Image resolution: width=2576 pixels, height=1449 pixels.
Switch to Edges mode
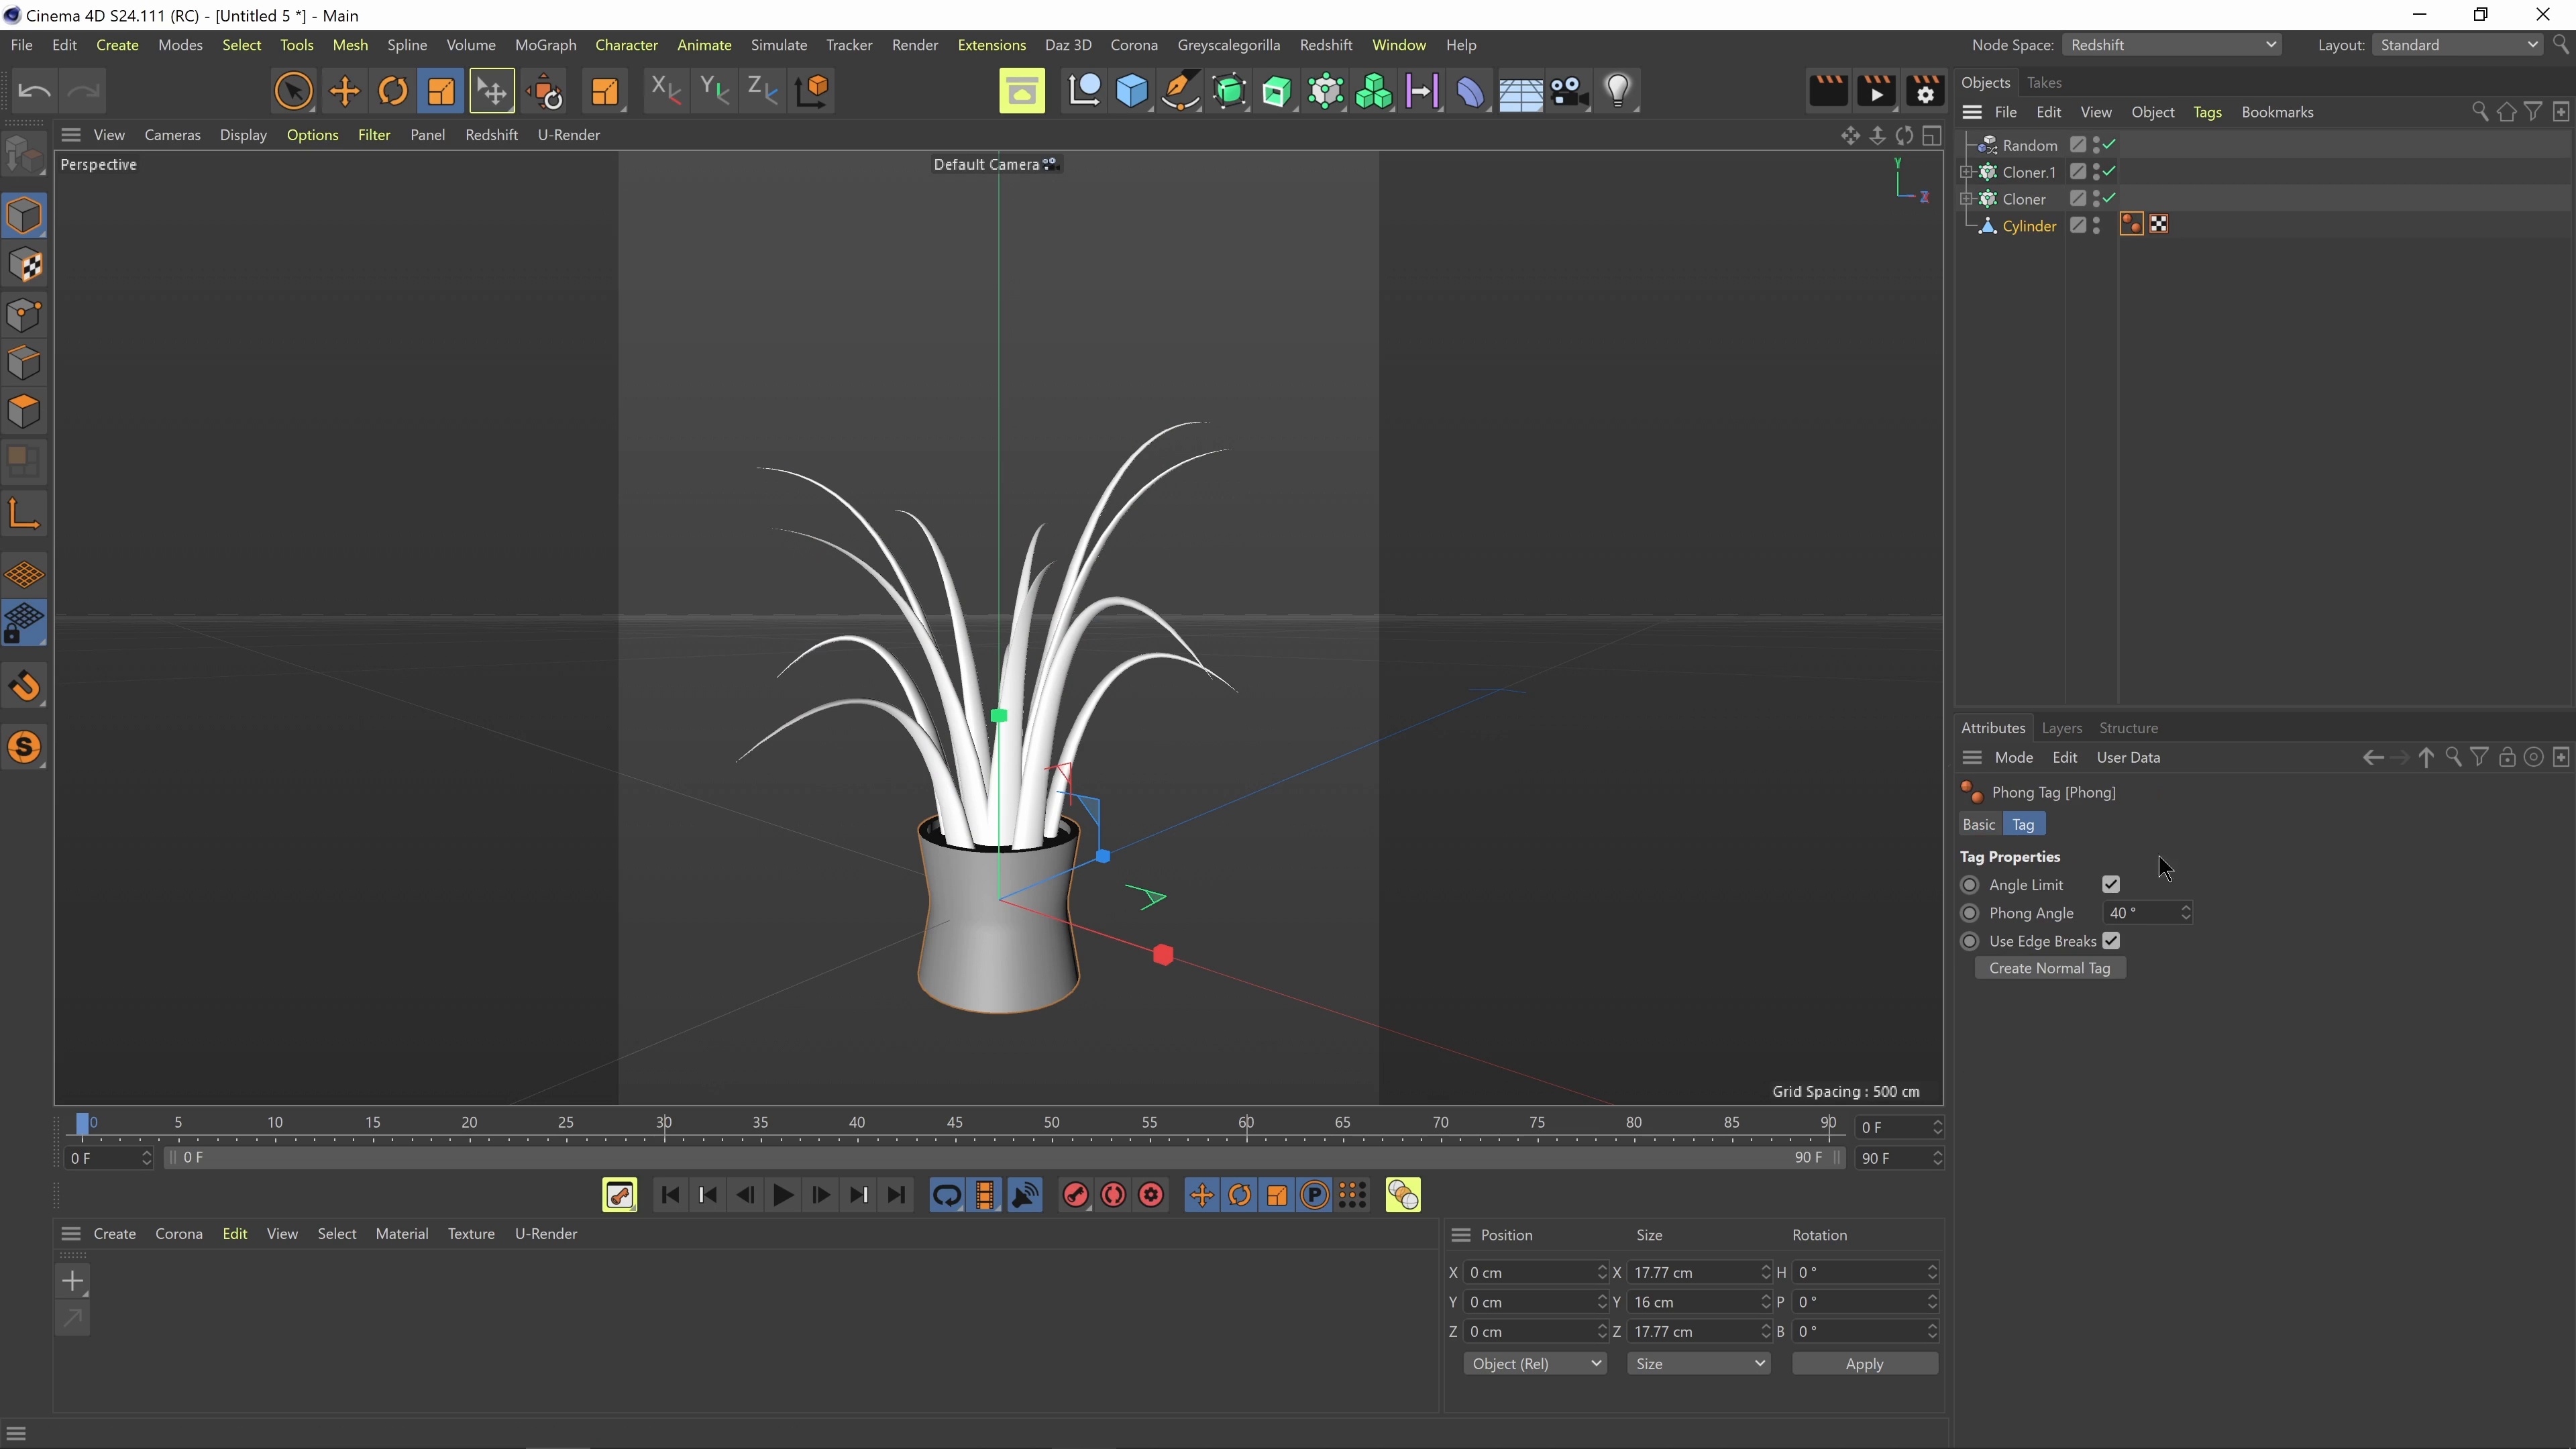pyautogui.click(x=24, y=363)
